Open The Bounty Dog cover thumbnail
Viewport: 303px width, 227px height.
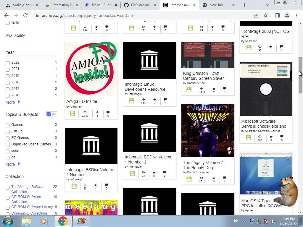point(208,130)
